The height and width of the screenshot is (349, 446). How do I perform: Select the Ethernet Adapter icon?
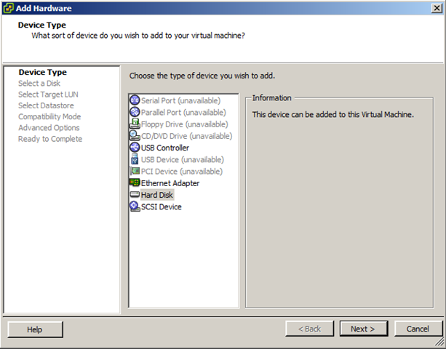coord(135,182)
